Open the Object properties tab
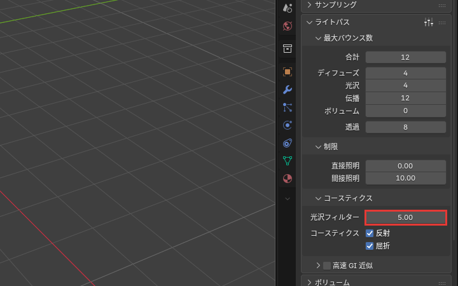 pyautogui.click(x=288, y=72)
